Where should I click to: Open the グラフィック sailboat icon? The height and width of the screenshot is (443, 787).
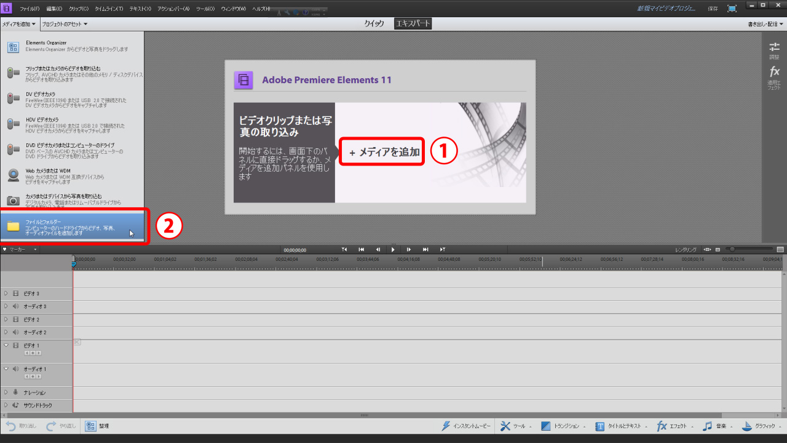(746, 426)
